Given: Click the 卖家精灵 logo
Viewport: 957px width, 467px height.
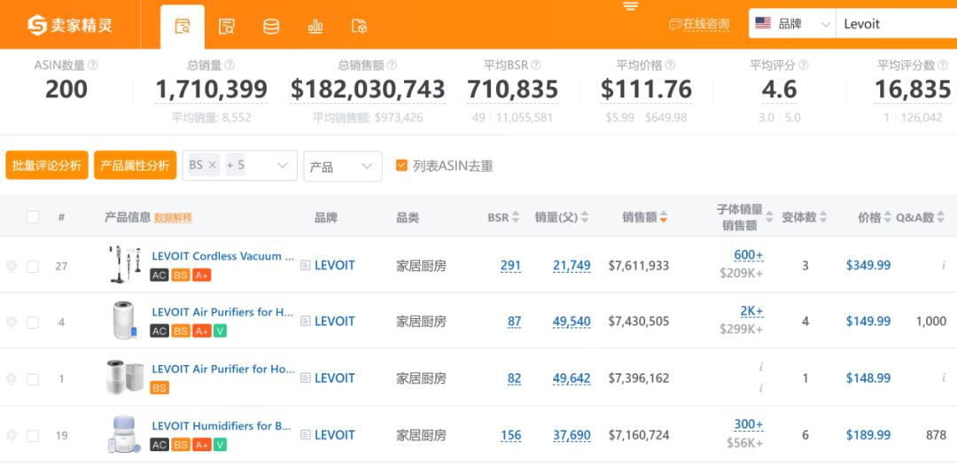Looking at the screenshot, I should (70, 25).
